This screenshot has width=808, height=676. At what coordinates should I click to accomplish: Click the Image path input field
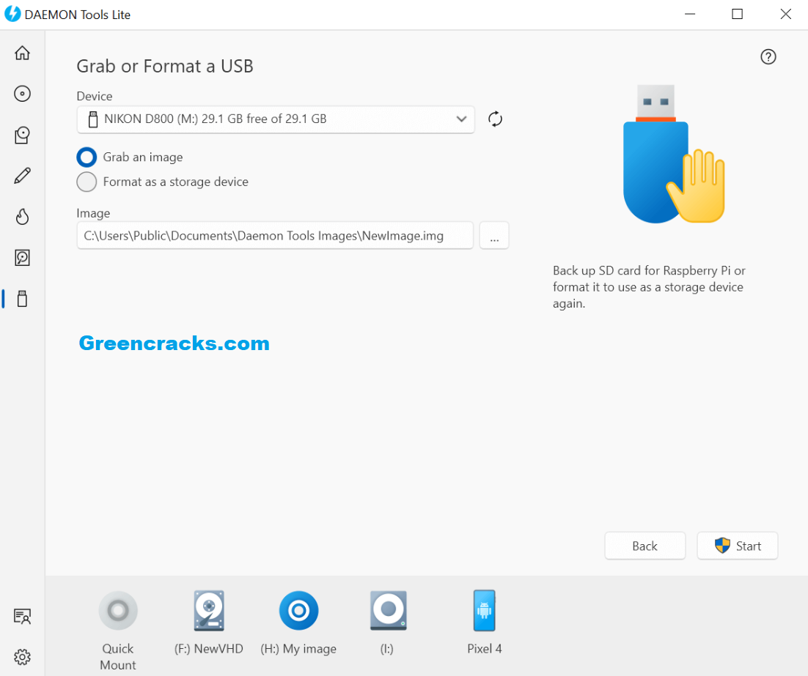click(275, 236)
